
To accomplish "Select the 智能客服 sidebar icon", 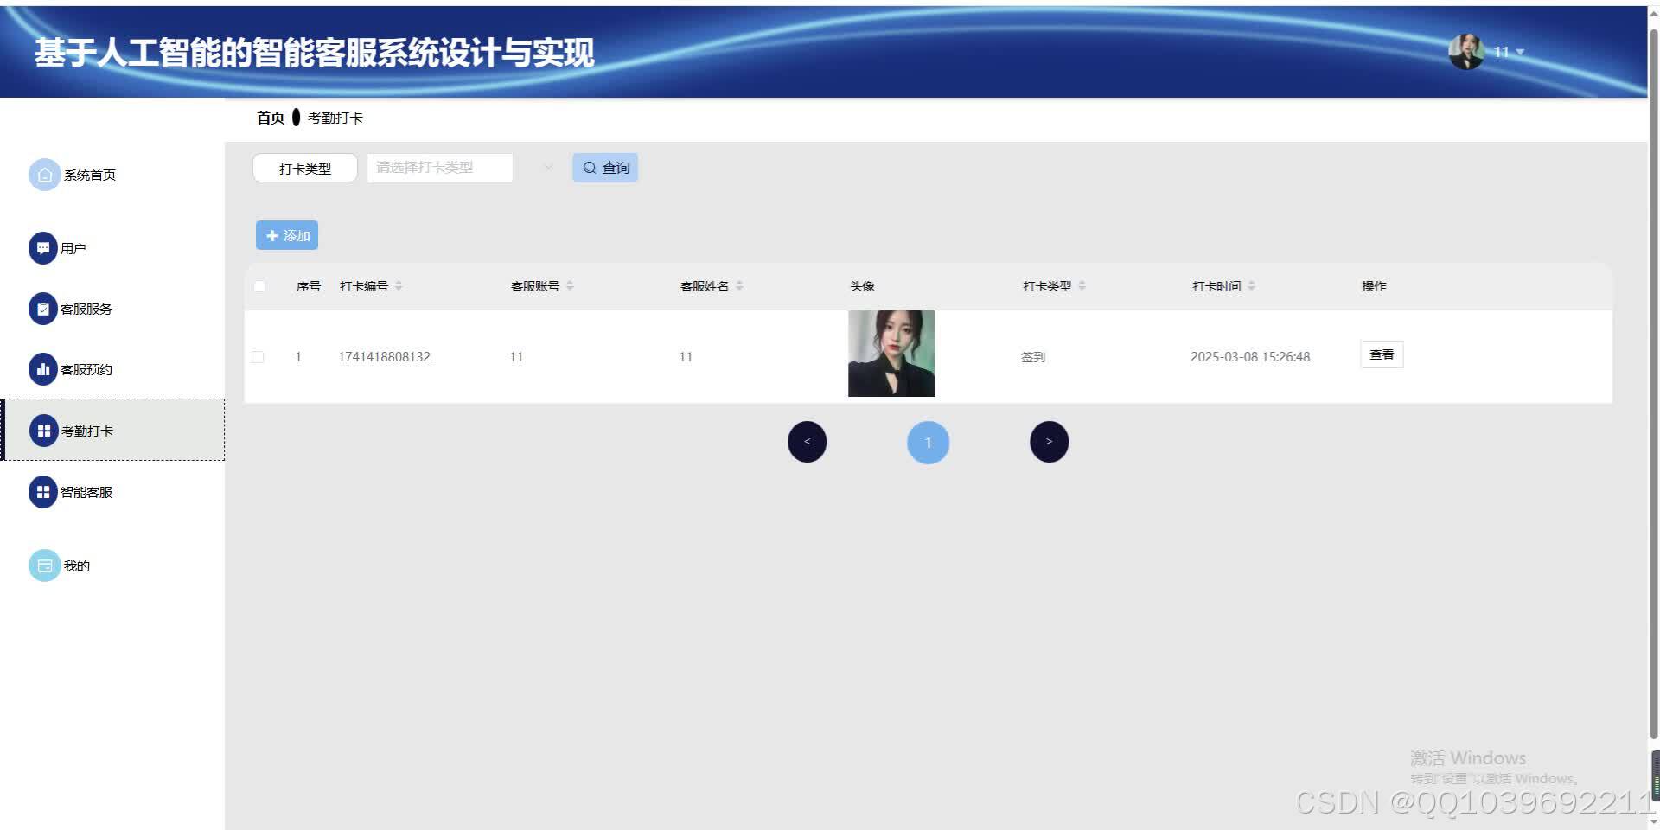I will click(x=45, y=491).
